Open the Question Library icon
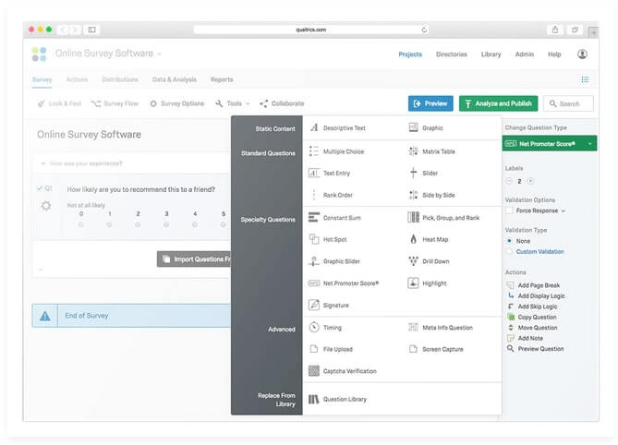The height and width of the screenshot is (445, 618). coord(314,400)
